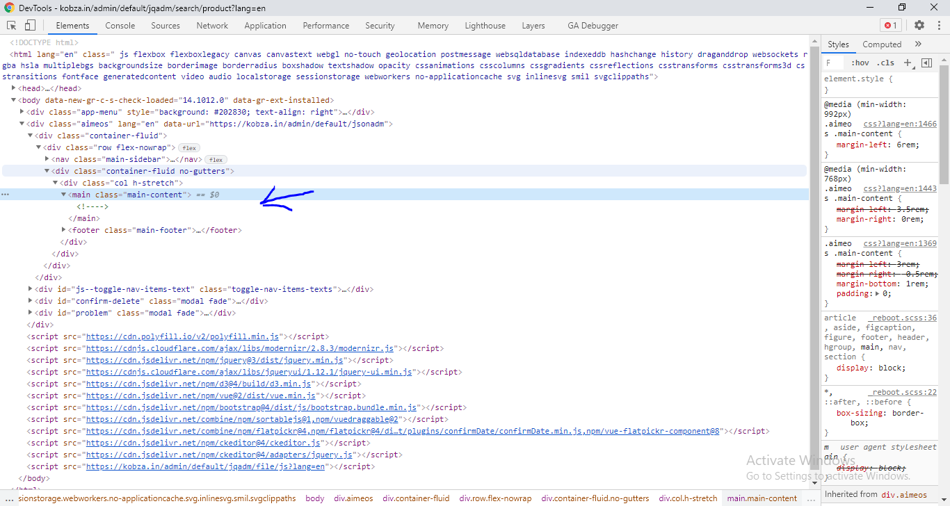Image resolution: width=950 pixels, height=506 pixels.
Task: Select div.aimeos in the breadcrumb bar
Action: (353, 498)
